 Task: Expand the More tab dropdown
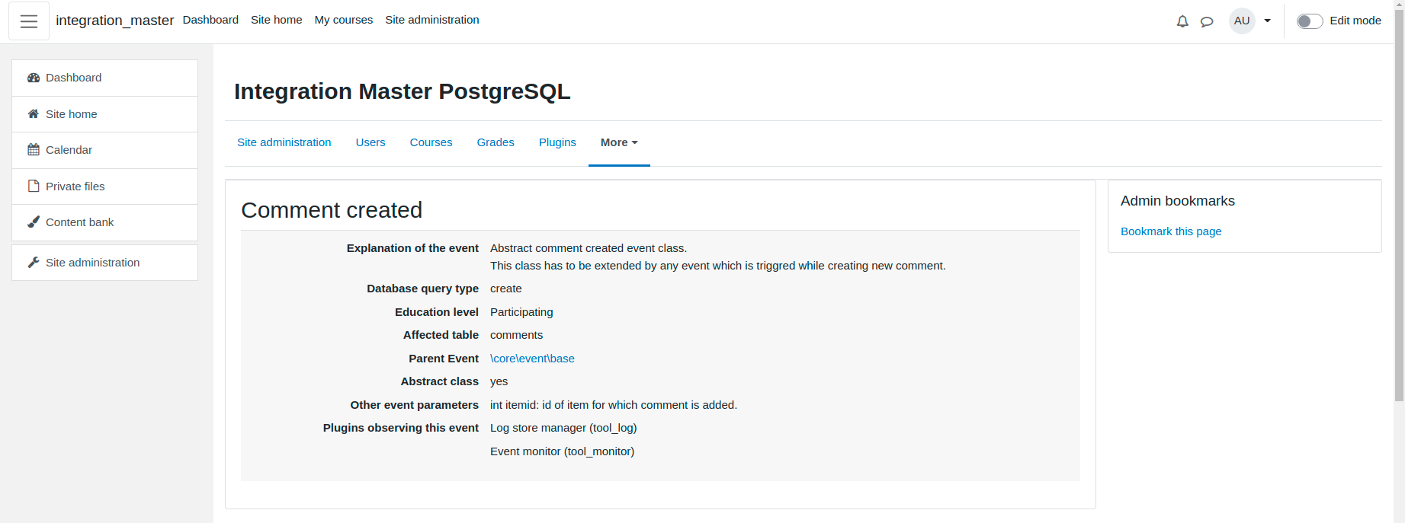click(x=619, y=142)
